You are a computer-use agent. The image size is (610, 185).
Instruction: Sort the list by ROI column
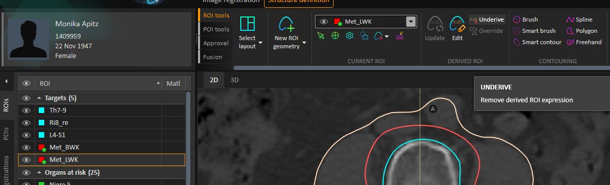98,83
